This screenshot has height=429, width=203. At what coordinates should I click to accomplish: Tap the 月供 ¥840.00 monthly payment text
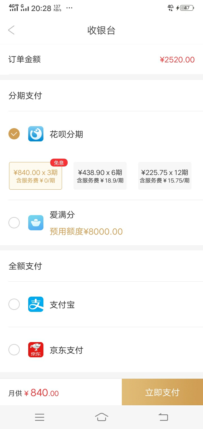point(34,393)
